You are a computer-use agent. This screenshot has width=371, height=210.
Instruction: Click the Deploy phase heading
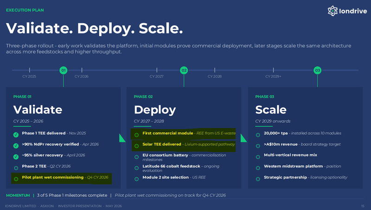coord(155,110)
